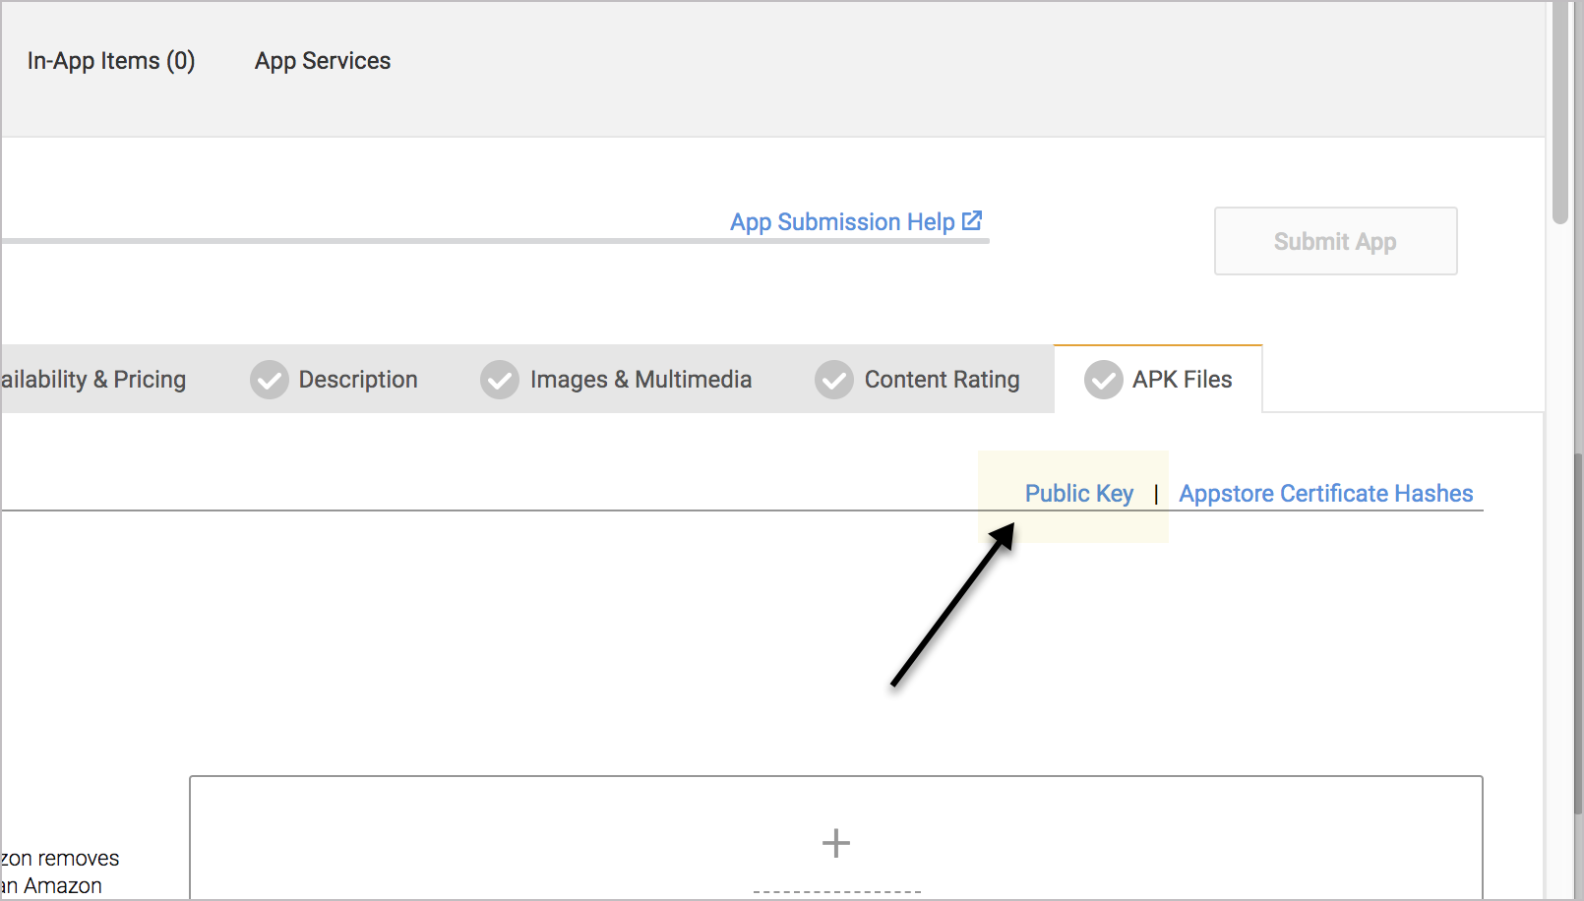Click the checkmark icon on APK Files tab
This screenshot has width=1584, height=901.
click(x=1103, y=379)
